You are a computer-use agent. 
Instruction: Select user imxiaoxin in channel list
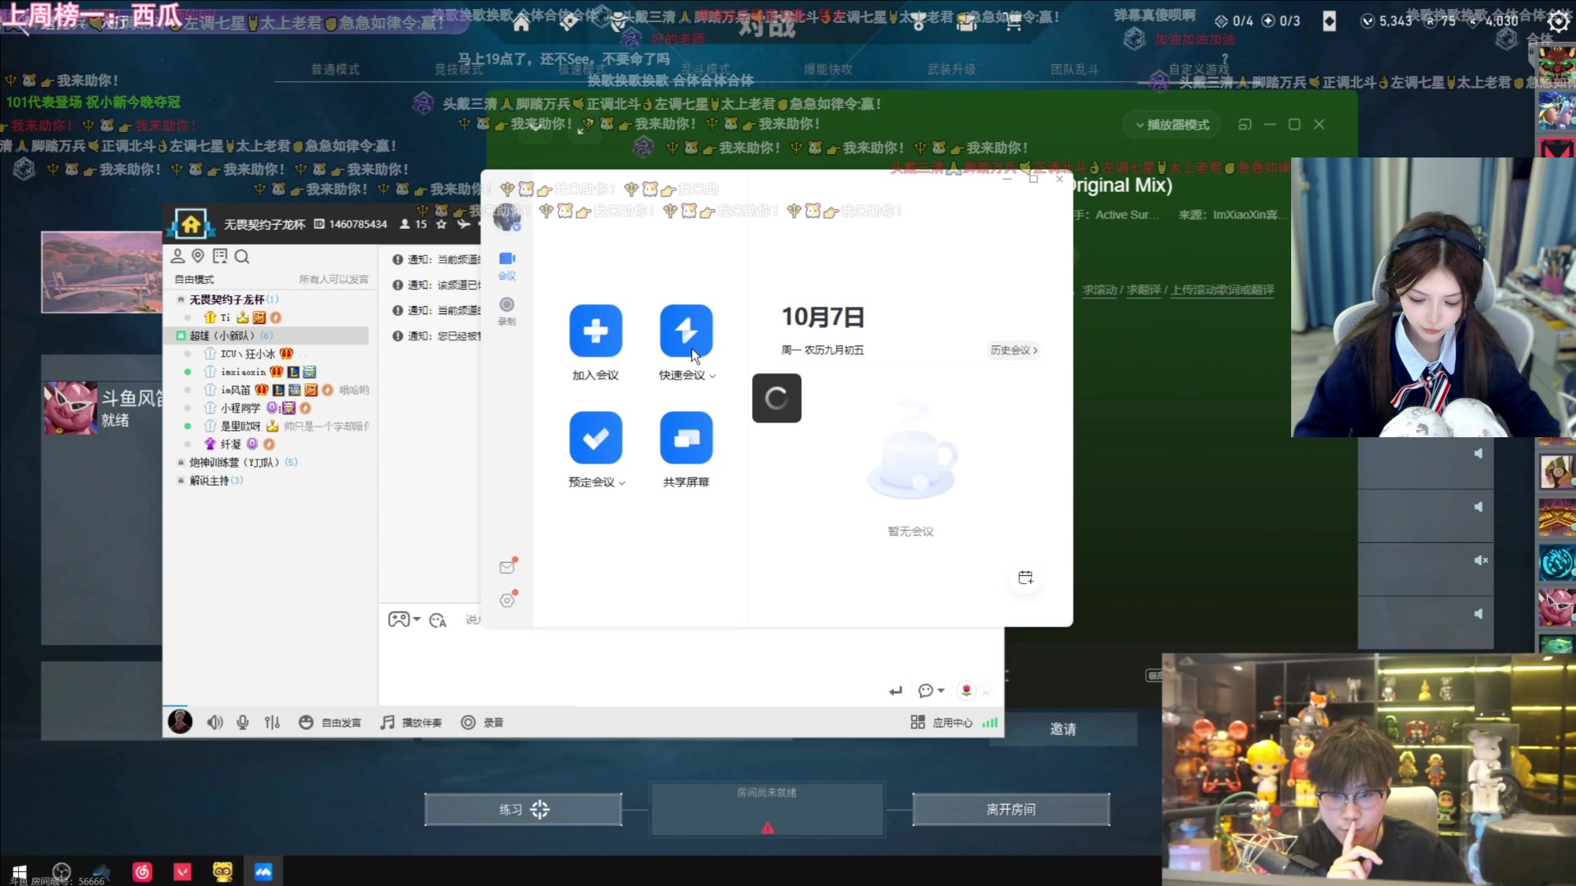click(244, 372)
